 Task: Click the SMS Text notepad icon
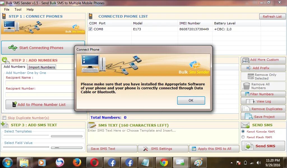click(x=92, y=125)
